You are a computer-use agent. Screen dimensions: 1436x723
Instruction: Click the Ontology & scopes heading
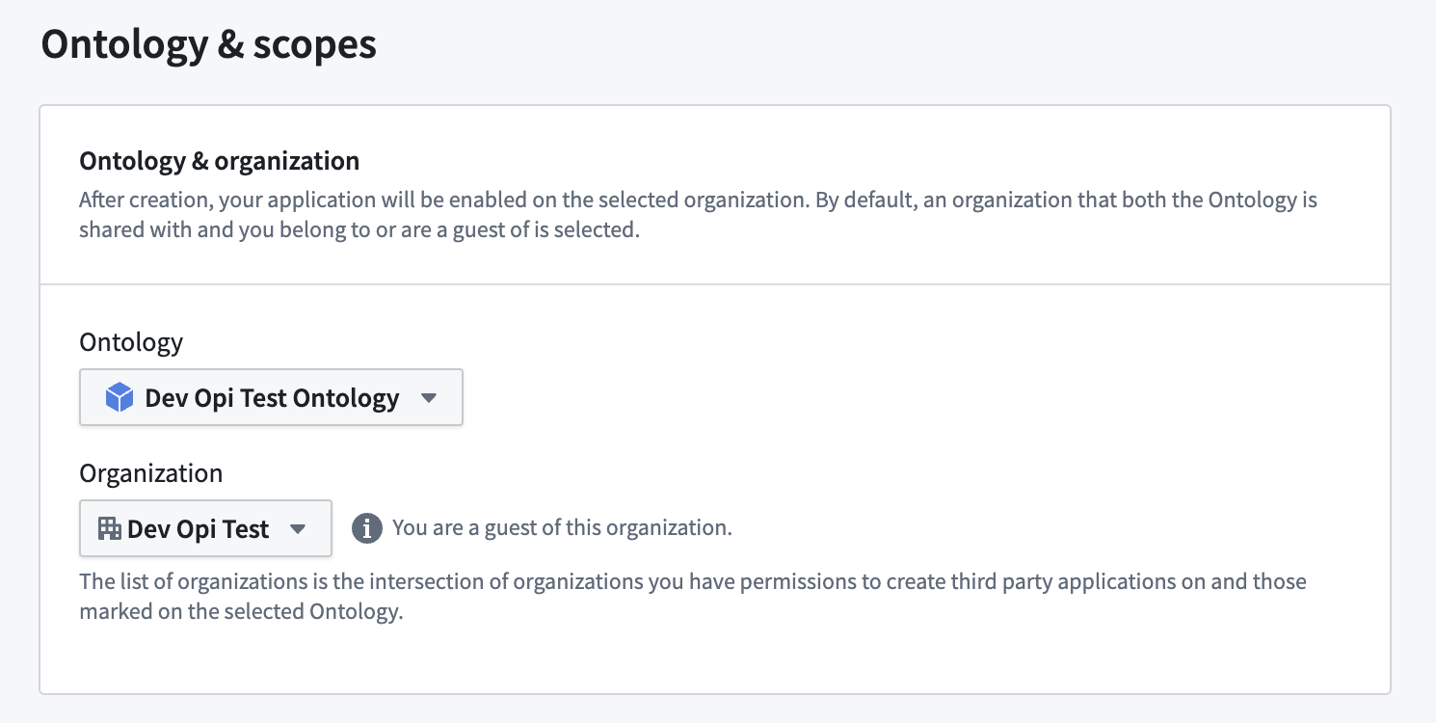coord(208,43)
